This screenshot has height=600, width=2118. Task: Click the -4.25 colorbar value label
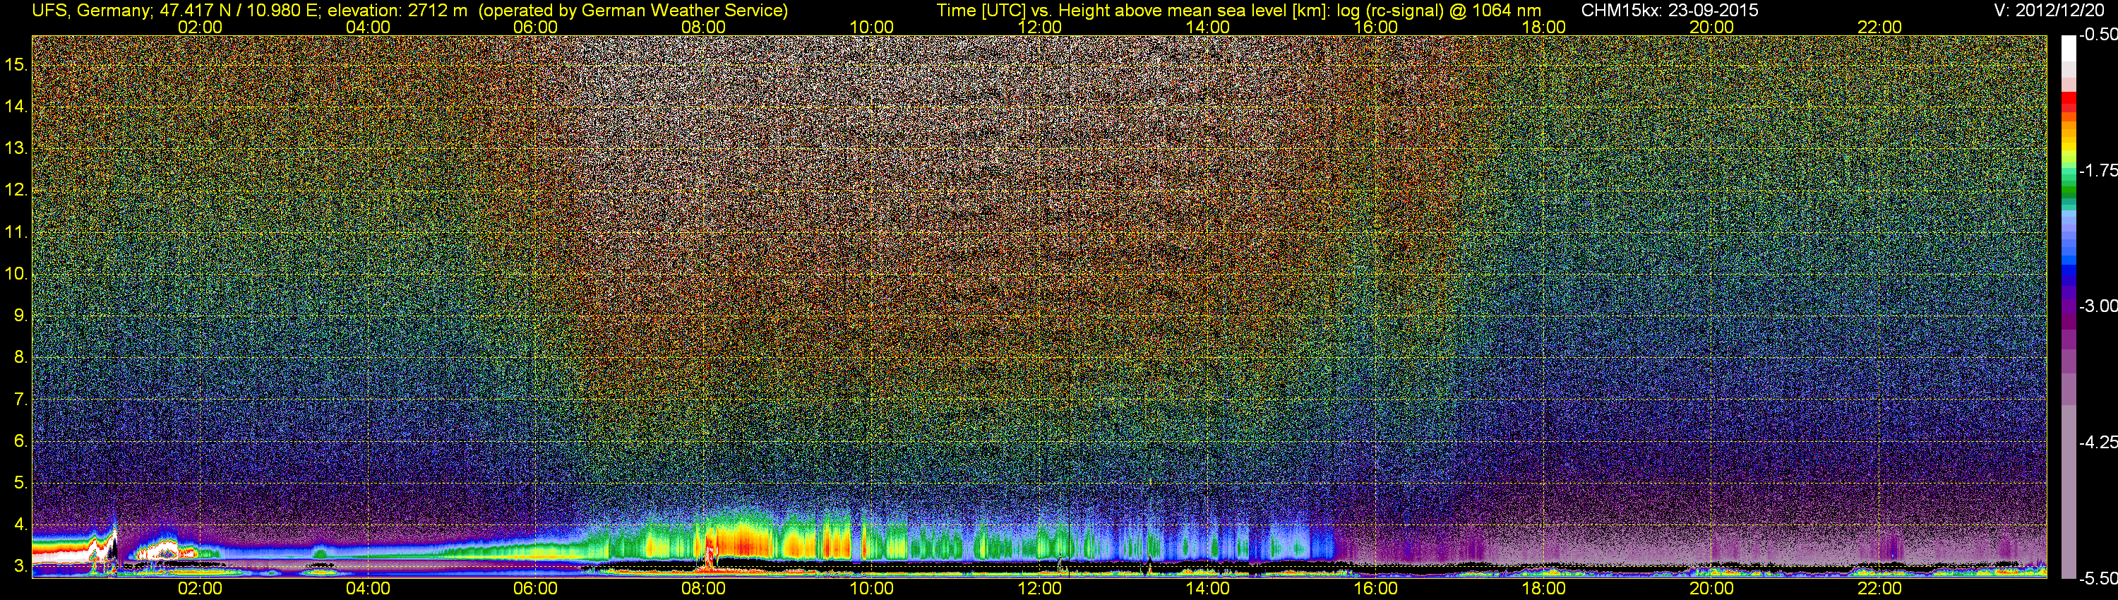tap(2098, 442)
